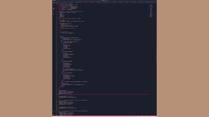
Task: Open the Accounts icon in the activity bar
Action: click(54, 111)
